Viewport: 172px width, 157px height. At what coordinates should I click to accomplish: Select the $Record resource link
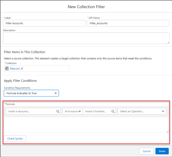coord(15,68)
